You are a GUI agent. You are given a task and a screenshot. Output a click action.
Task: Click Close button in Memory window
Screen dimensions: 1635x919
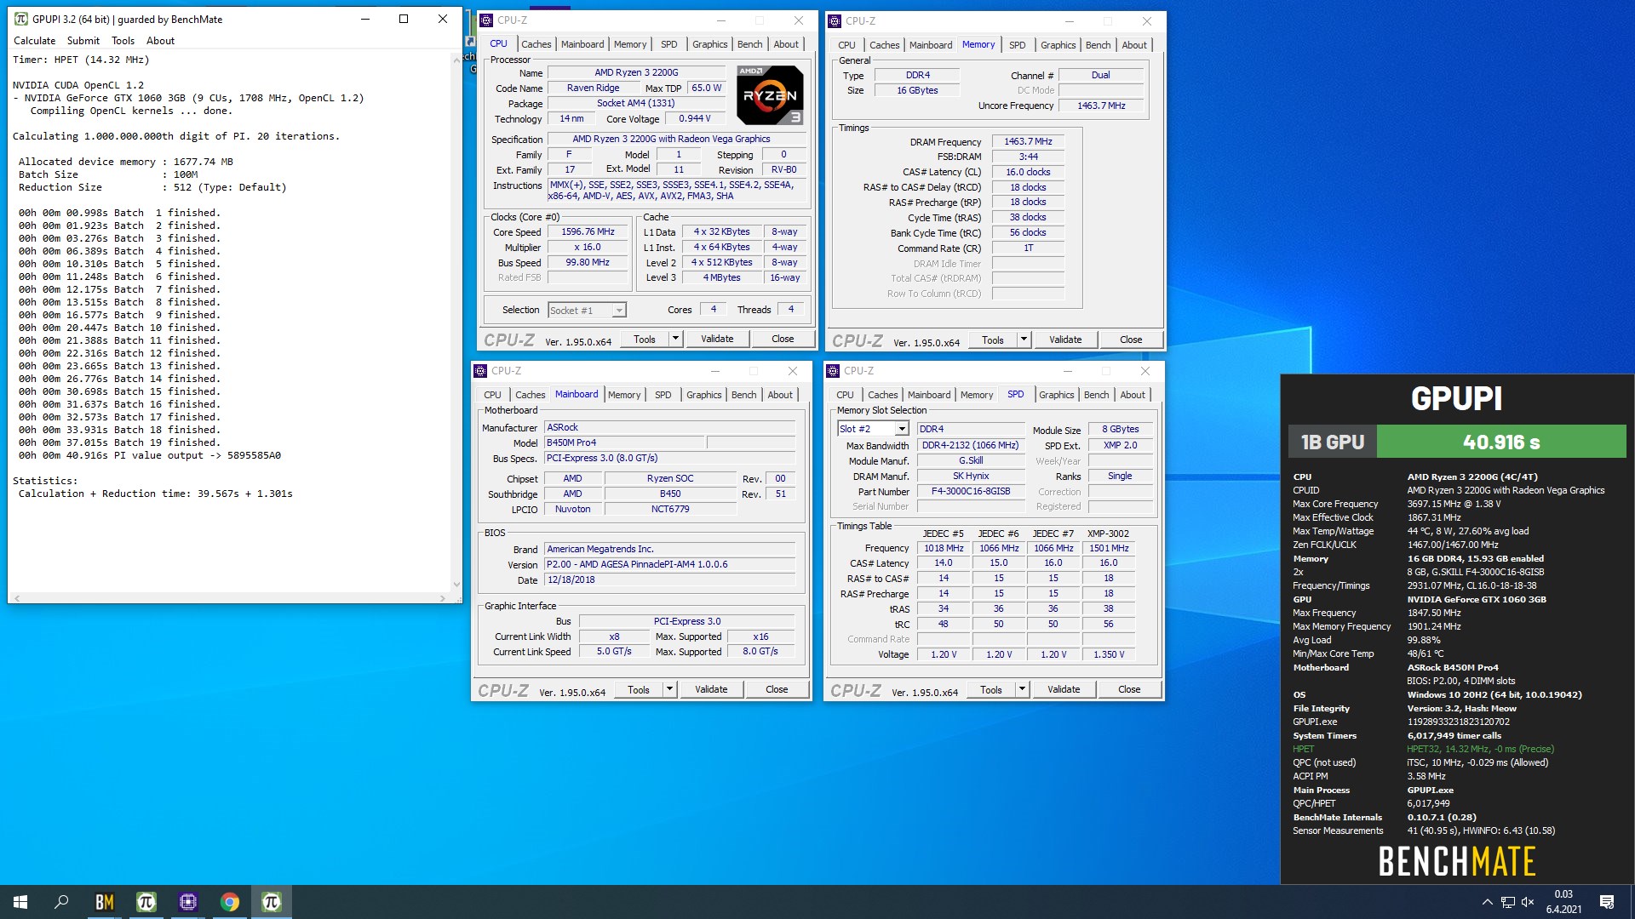[1131, 340]
